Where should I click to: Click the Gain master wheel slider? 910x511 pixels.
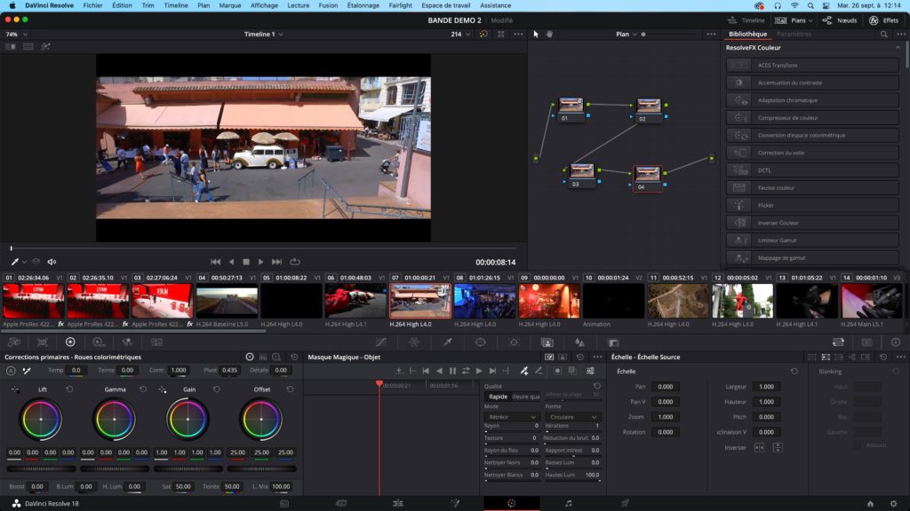click(x=188, y=468)
